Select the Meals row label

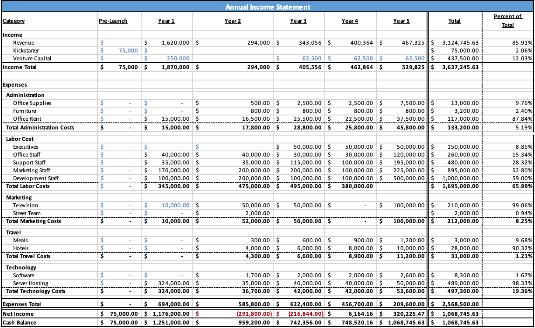[x=20, y=241]
